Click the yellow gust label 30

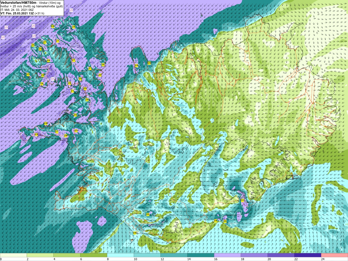148,214
